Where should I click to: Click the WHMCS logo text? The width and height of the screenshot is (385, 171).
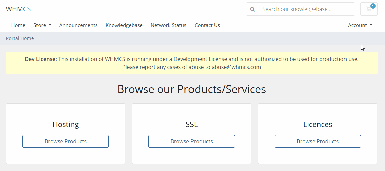click(x=18, y=9)
